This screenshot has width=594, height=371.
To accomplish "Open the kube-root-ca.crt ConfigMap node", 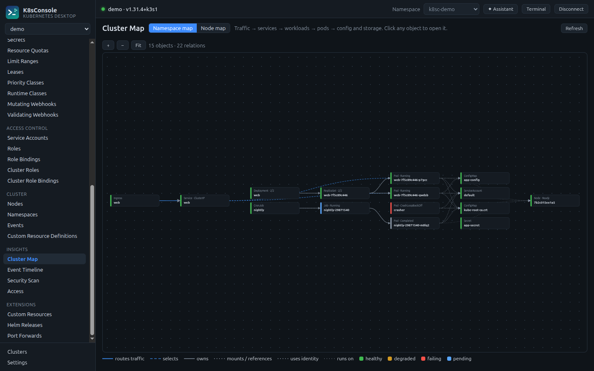I will pyautogui.click(x=485, y=208).
